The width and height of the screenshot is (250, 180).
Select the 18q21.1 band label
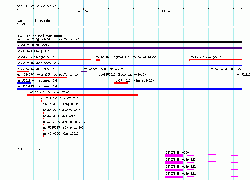[23, 24]
